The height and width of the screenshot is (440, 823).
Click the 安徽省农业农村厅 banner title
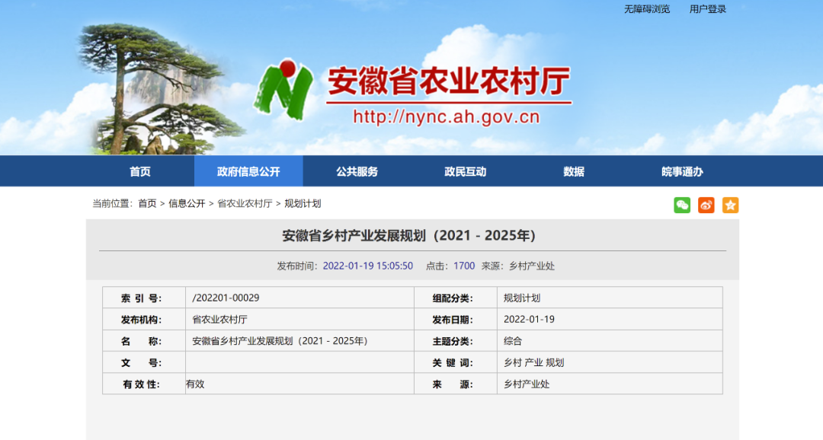[x=448, y=81]
